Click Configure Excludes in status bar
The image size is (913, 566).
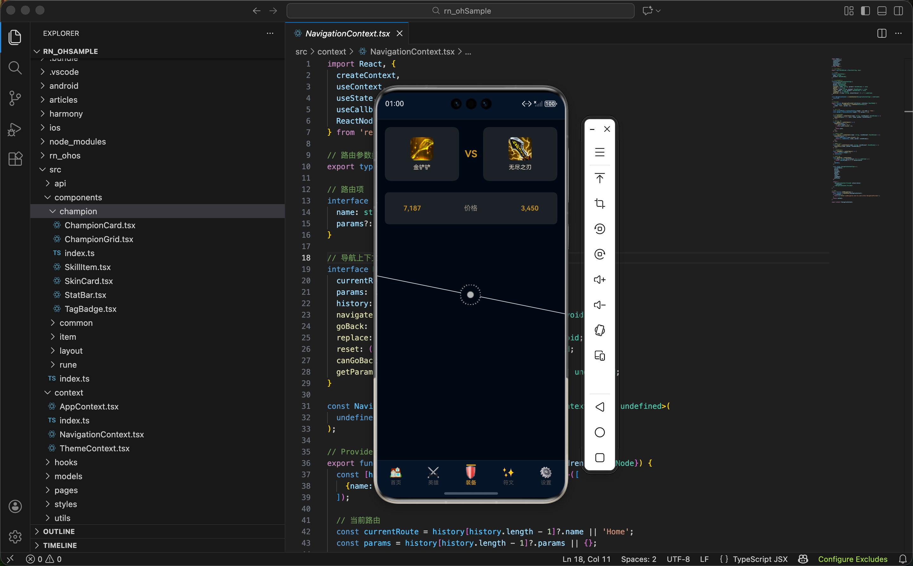(852, 559)
